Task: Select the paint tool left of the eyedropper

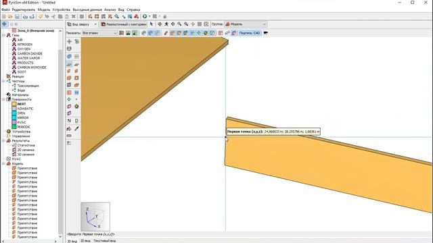Action: point(69,129)
